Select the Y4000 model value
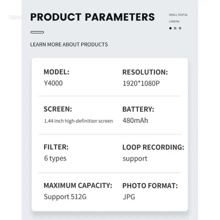The width and height of the screenshot is (220, 220). pyautogui.click(x=53, y=83)
